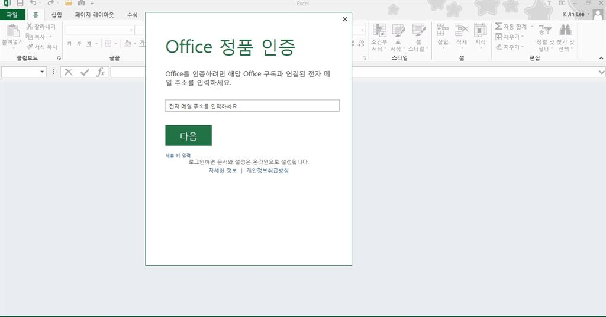Toggle italic 가 formatting button

[79, 43]
